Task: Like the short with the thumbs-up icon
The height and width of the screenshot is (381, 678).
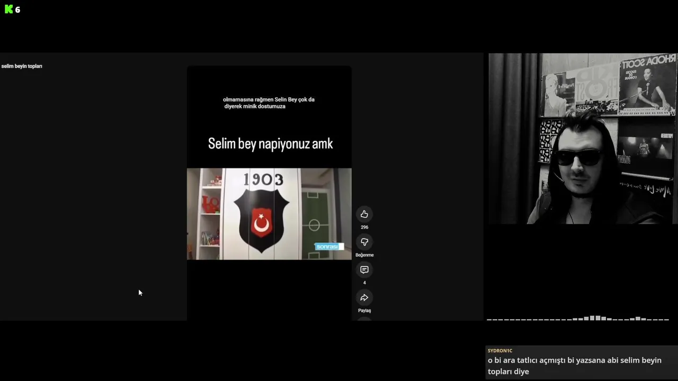Action: [364, 214]
